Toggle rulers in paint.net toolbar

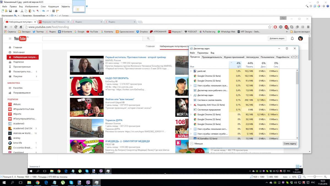click(57, 11)
